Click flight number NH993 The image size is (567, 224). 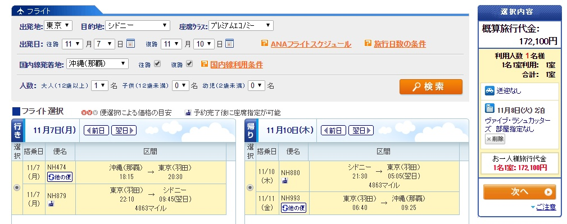click(291, 198)
